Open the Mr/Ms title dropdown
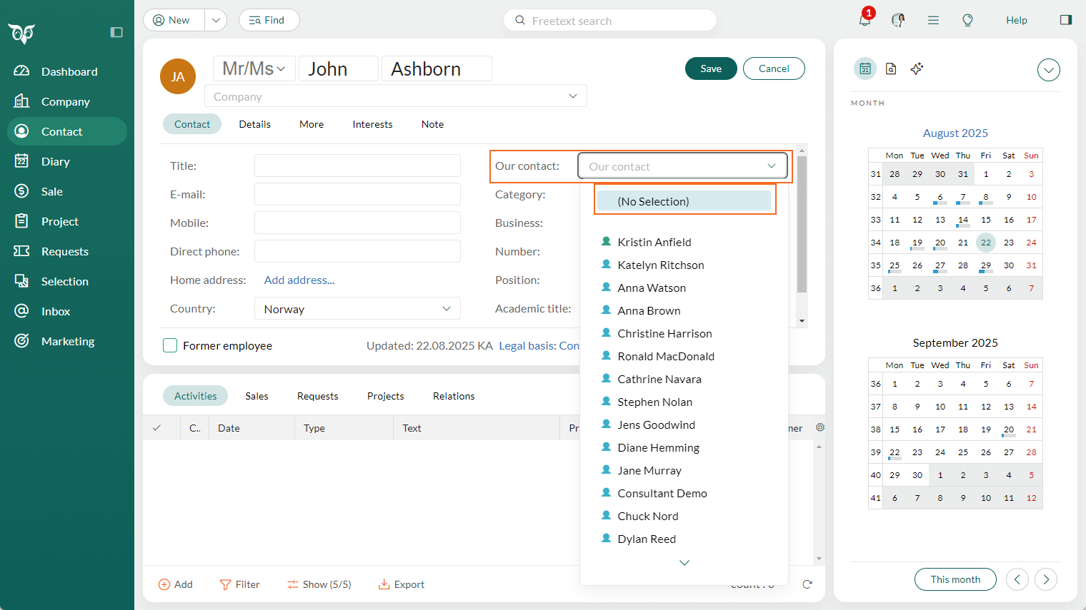Screen dimensions: 1086x610 click(x=253, y=68)
